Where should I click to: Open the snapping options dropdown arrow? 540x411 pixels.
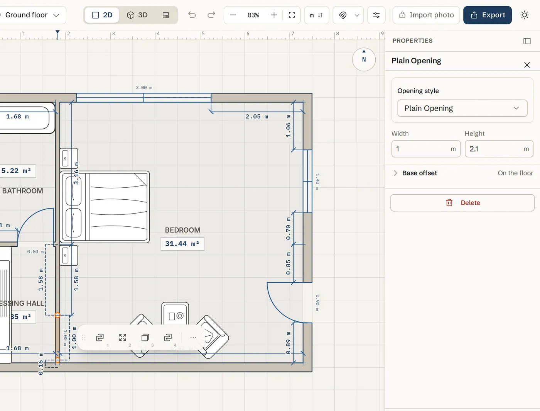pyautogui.click(x=357, y=15)
